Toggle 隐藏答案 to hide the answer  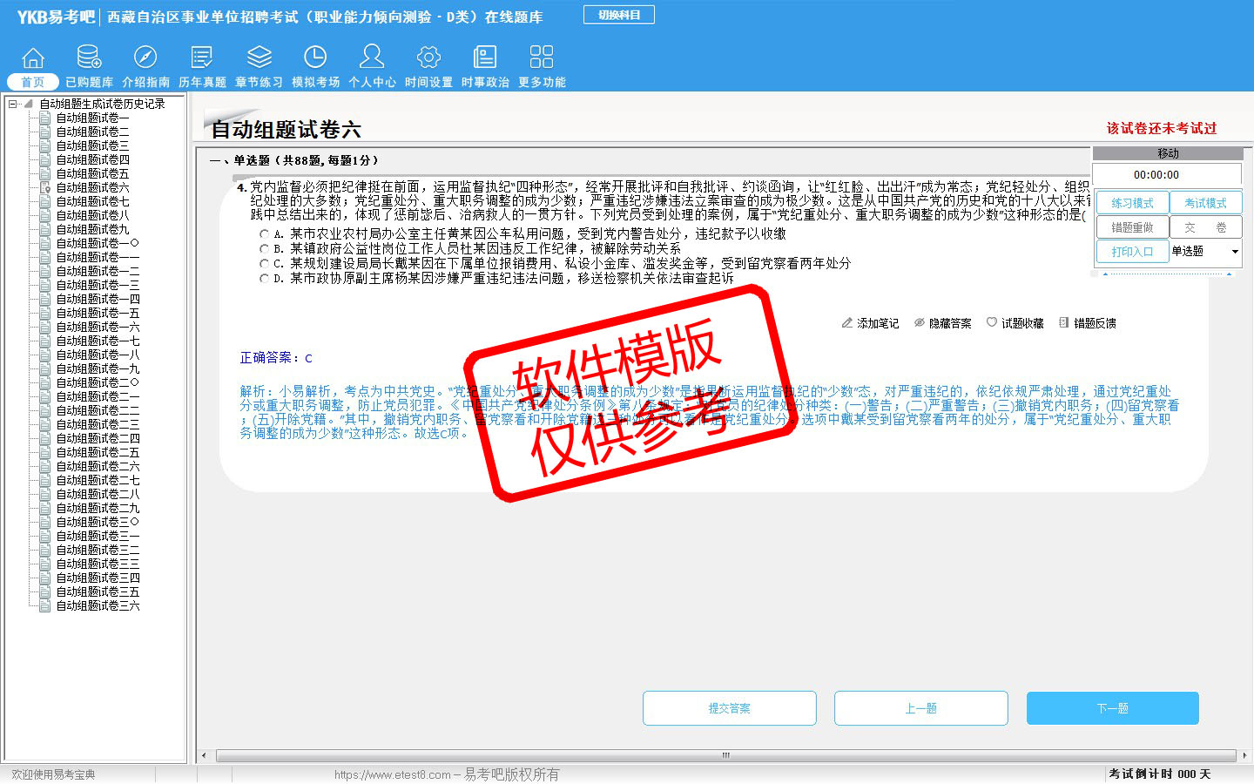click(942, 323)
